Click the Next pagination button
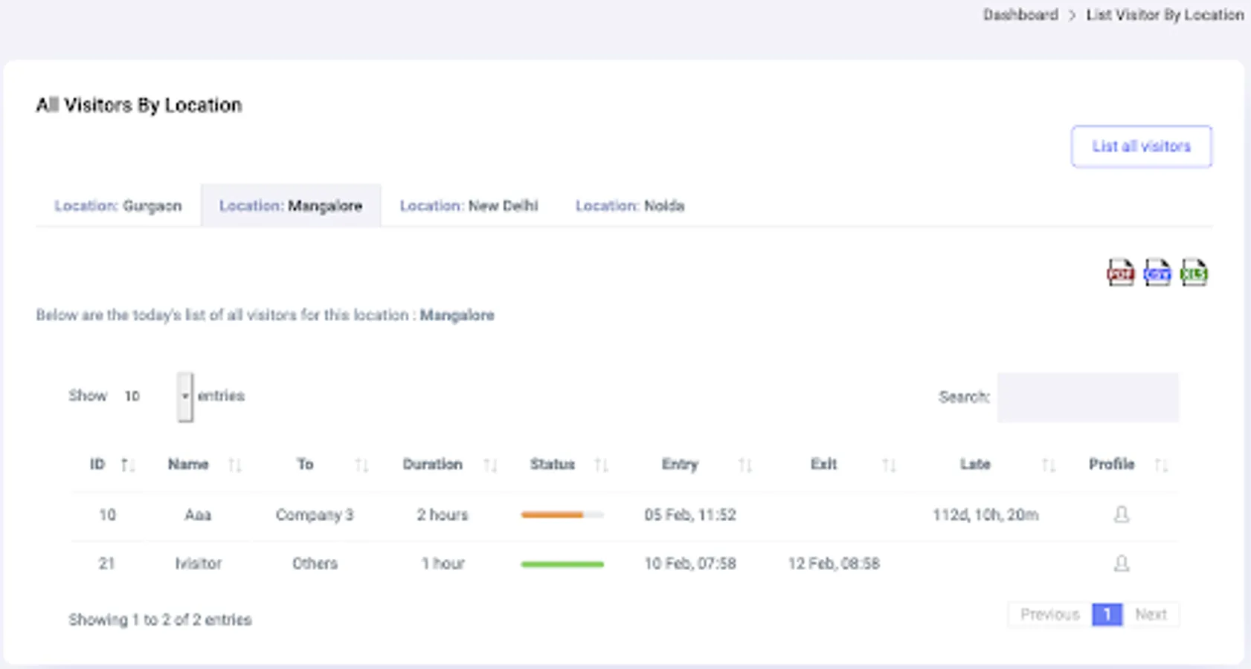 tap(1151, 615)
